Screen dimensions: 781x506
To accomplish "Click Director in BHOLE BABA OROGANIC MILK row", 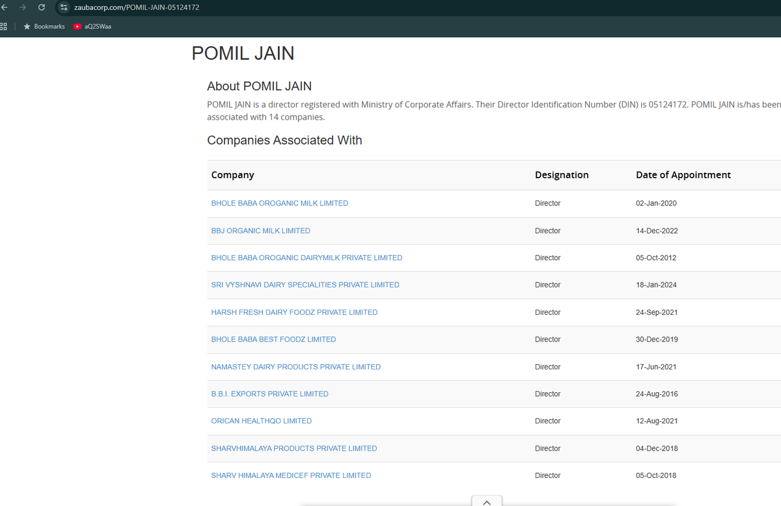I will tap(547, 204).
